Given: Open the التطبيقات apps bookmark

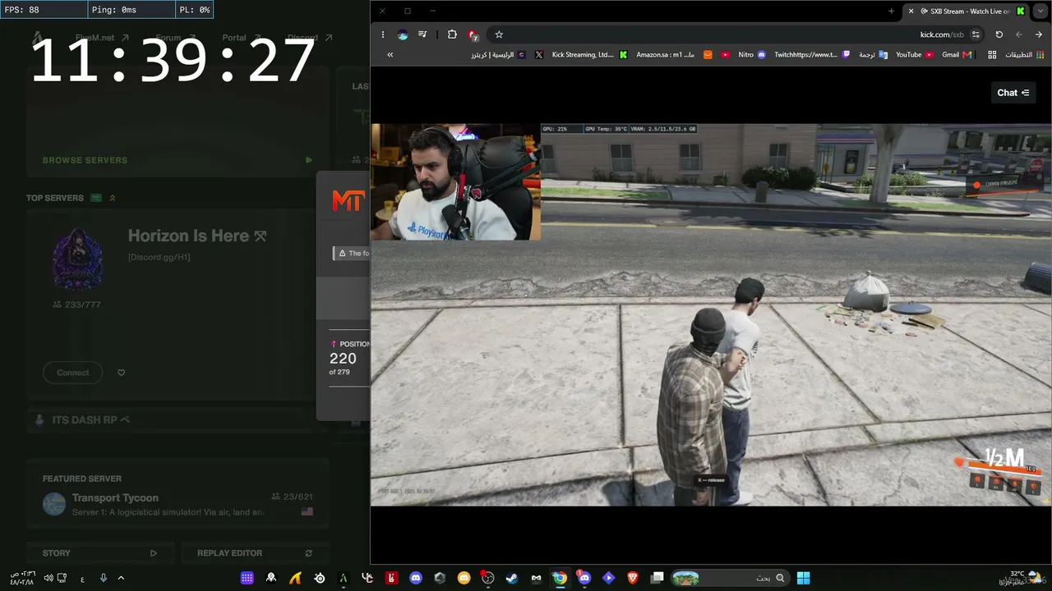Looking at the screenshot, I should pyautogui.click(x=1025, y=55).
